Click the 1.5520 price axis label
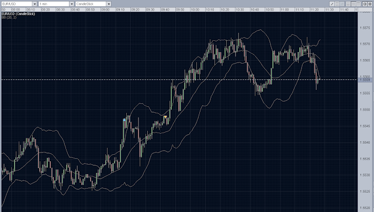 pos(365,208)
